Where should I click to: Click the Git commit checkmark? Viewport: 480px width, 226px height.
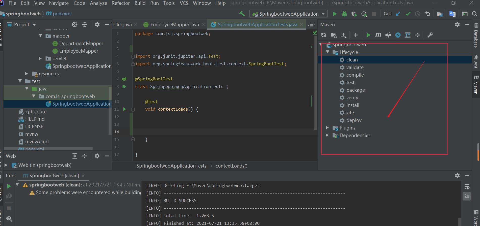408,14
